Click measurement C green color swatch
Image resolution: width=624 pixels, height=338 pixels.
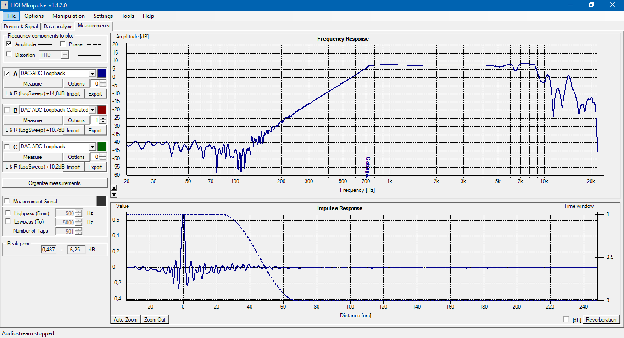tap(102, 147)
